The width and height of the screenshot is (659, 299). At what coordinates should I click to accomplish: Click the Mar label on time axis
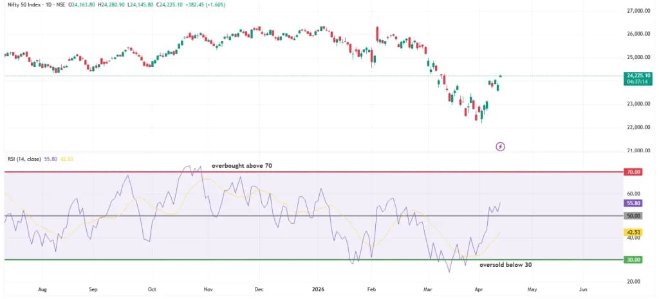[428, 289]
